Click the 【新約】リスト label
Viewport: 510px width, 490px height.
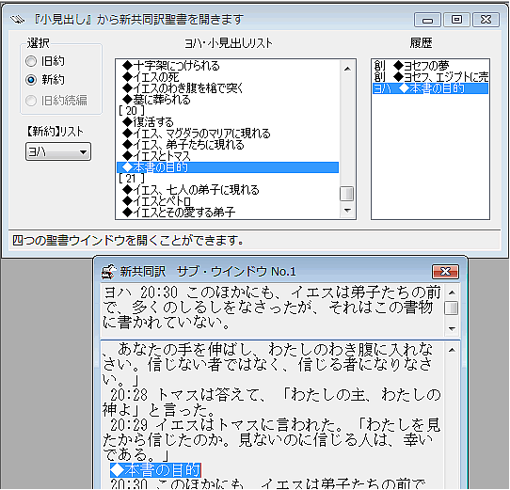tap(55, 132)
